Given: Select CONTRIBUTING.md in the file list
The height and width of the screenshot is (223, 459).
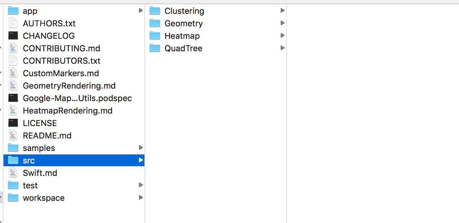Looking at the screenshot, I should click(x=61, y=48).
